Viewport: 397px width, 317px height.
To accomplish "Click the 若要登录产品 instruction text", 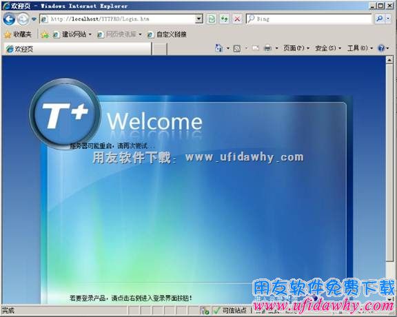I will [131, 298].
